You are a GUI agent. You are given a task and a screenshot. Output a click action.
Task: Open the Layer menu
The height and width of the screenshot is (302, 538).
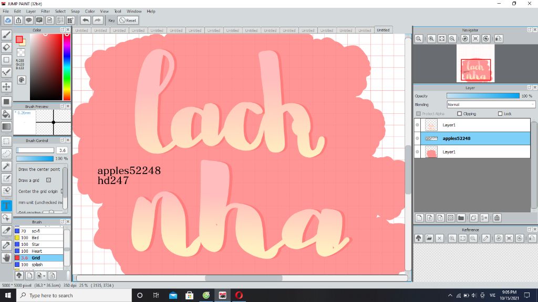tap(31, 12)
